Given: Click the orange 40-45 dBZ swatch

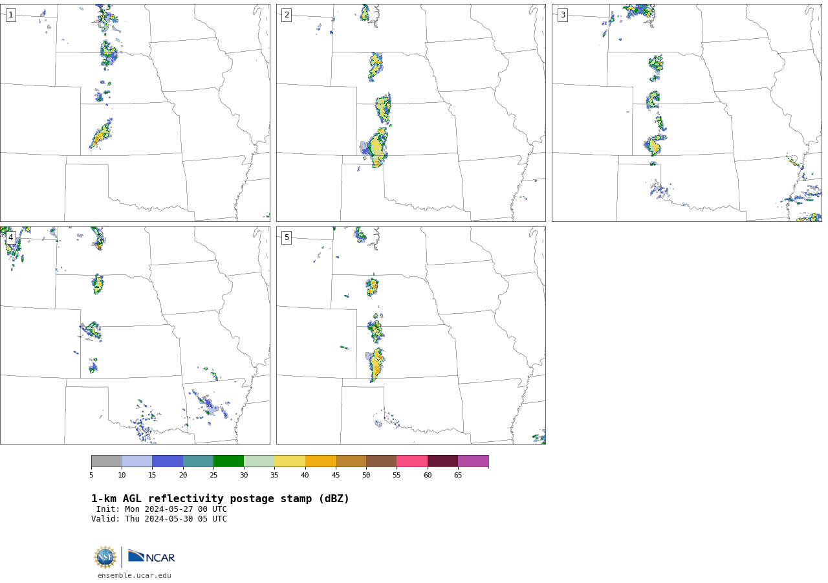Looking at the screenshot, I should click(320, 461).
